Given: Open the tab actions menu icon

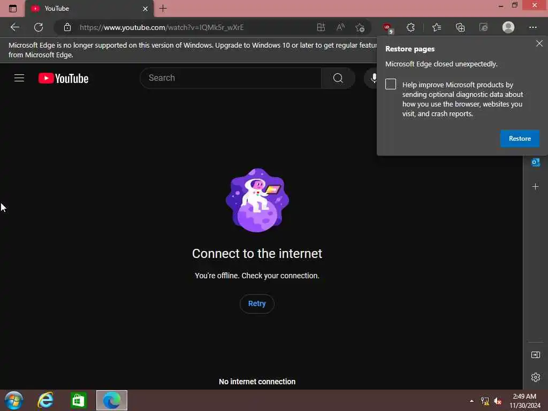Looking at the screenshot, I should tap(13, 9).
